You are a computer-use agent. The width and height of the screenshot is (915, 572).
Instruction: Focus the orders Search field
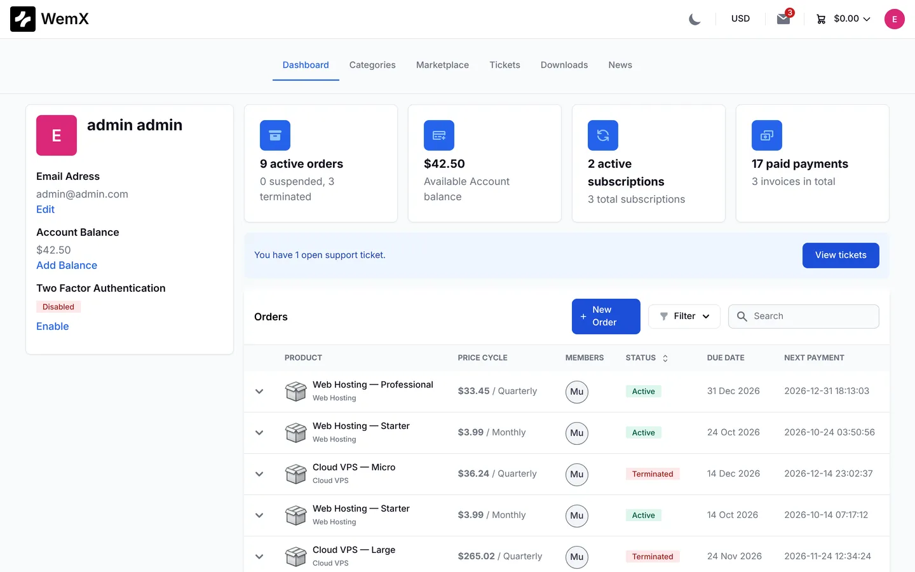coord(804,317)
